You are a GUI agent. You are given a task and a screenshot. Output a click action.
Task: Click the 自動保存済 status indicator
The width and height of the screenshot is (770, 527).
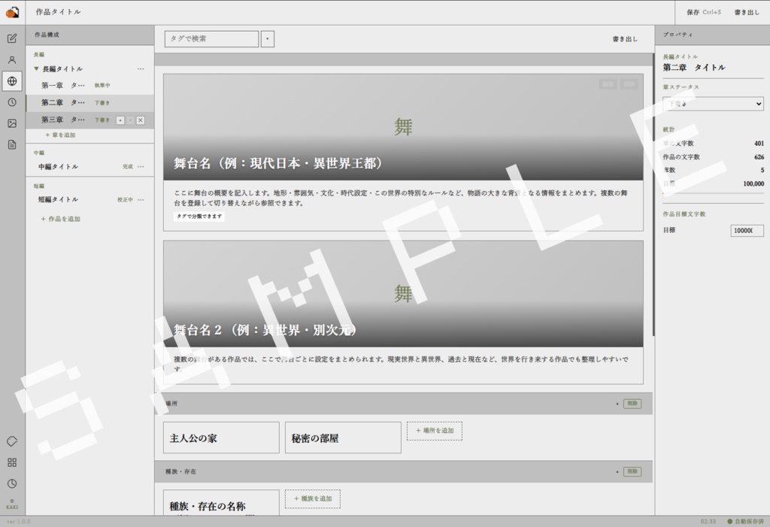pos(746,522)
